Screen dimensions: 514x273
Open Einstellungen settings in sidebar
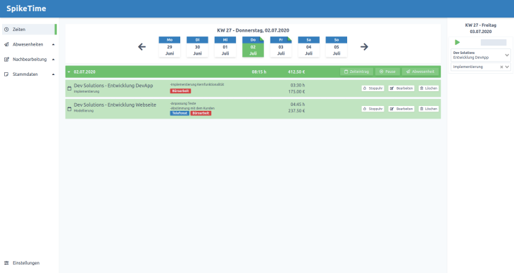point(26,263)
